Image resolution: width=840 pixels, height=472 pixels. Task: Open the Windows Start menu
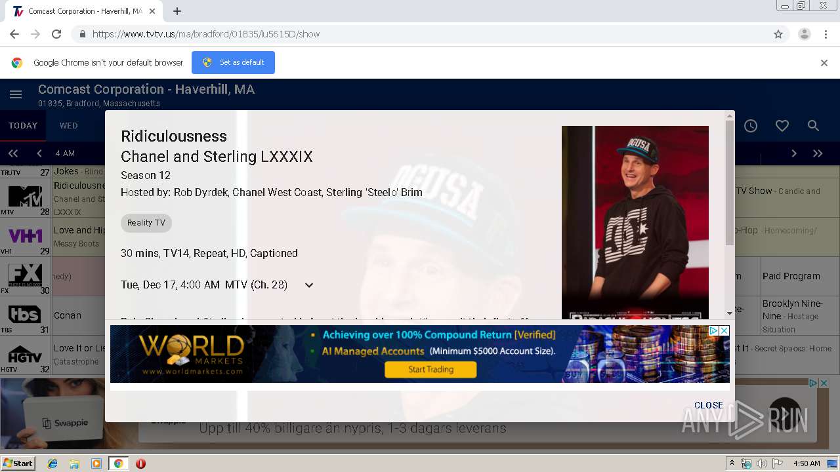(x=18, y=463)
